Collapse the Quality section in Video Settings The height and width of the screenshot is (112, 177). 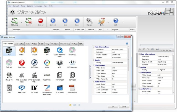coord(93,60)
